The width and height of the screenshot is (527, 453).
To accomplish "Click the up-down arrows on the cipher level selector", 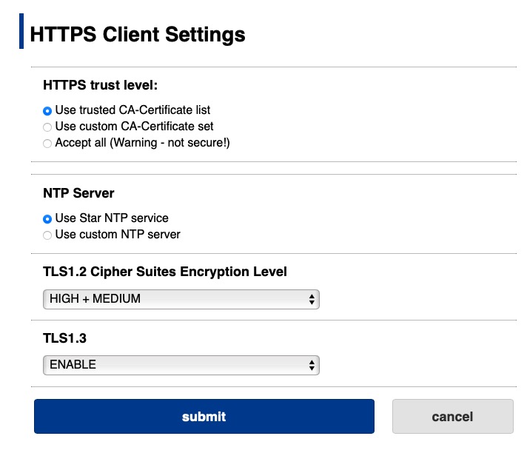I will click(x=312, y=299).
